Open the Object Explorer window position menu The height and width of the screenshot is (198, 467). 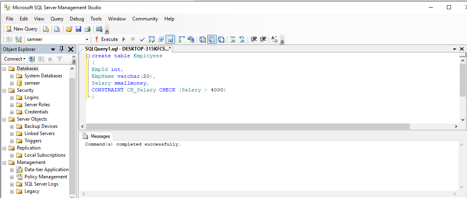coord(53,50)
